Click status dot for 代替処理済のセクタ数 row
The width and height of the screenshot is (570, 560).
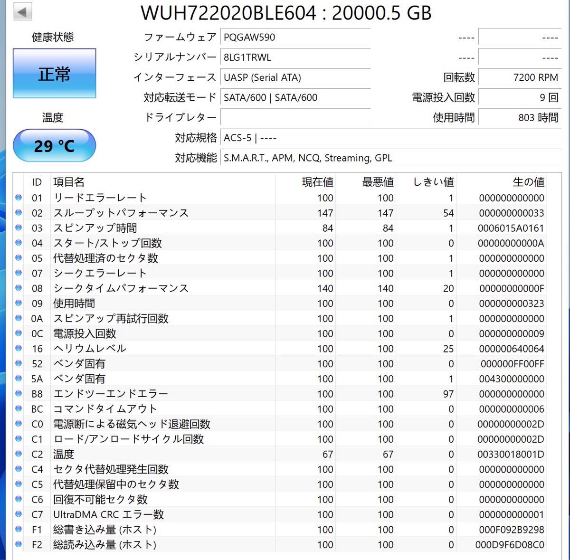tap(19, 258)
